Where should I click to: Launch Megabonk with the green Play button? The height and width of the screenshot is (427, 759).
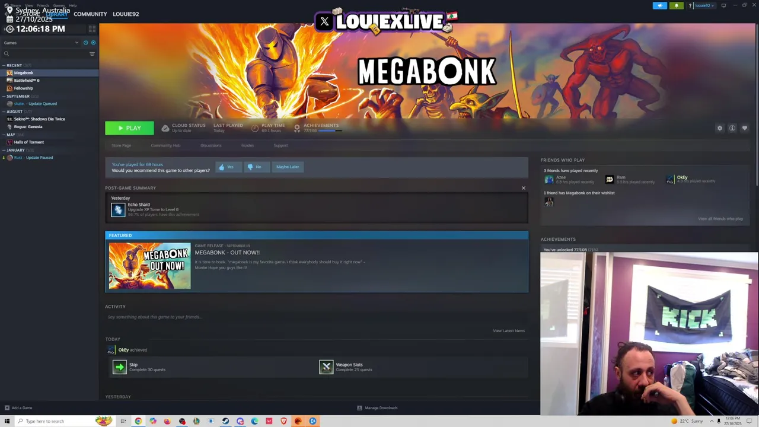[129, 128]
